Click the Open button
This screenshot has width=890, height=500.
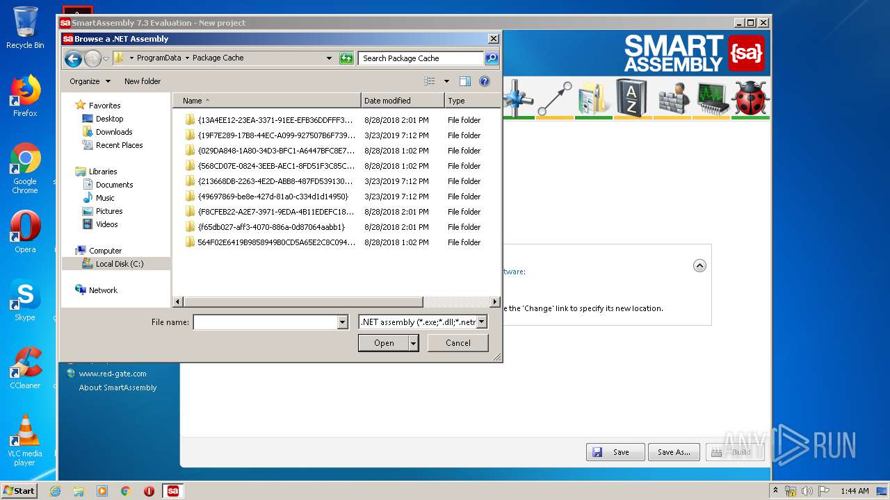pos(384,343)
